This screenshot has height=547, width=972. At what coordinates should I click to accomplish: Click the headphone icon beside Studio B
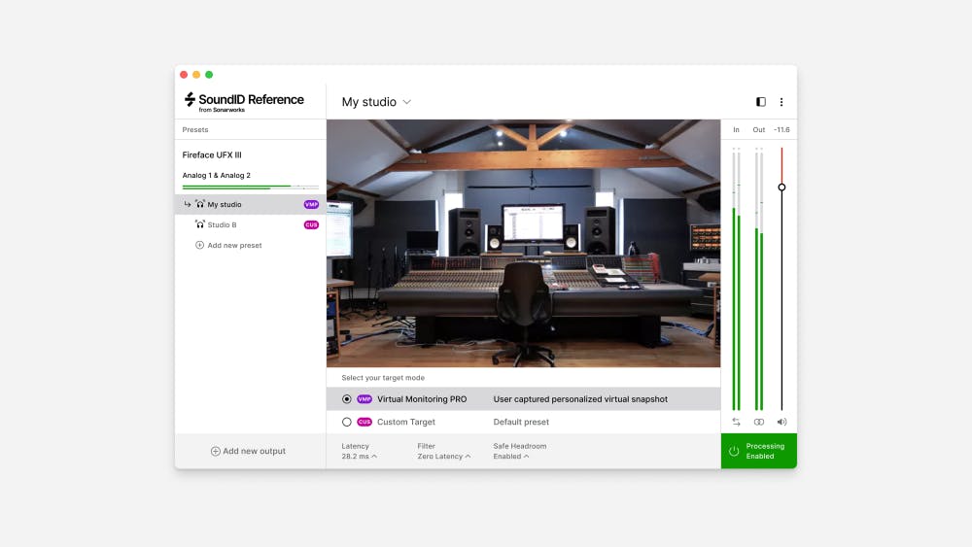point(199,225)
